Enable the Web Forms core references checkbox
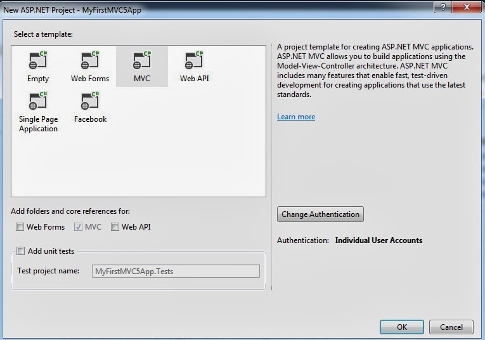Image resolution: width=485 pixels, height=340 pixels. coord(20,226)
